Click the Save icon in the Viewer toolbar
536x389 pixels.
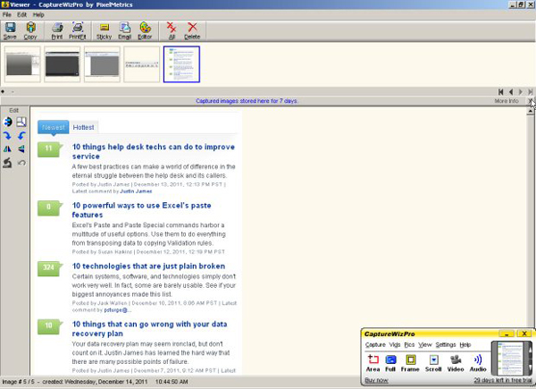(x=10, y=30)
